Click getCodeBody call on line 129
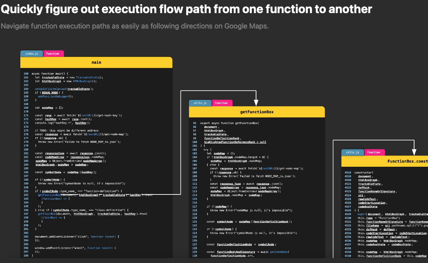This screenshot has height=263, width=428. [279, 252]
